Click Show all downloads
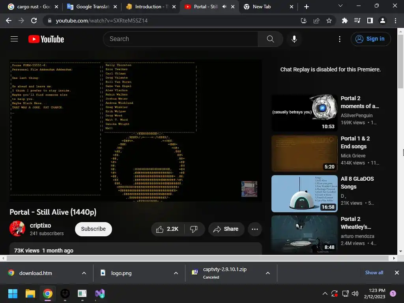This screenshot has width=404, height=303. (374, 273)
